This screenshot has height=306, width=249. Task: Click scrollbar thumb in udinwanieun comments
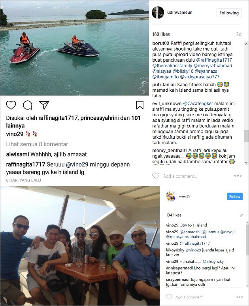pyautogui.click(x=246, y=136)
